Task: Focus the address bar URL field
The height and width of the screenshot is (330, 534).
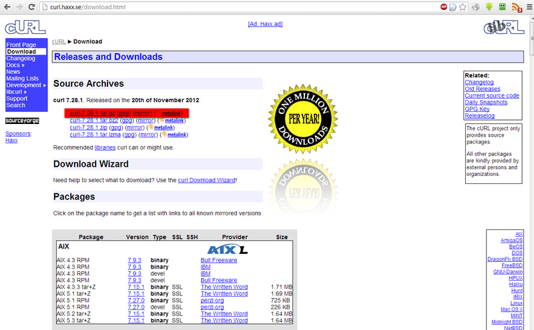Action: coord(238,7)
